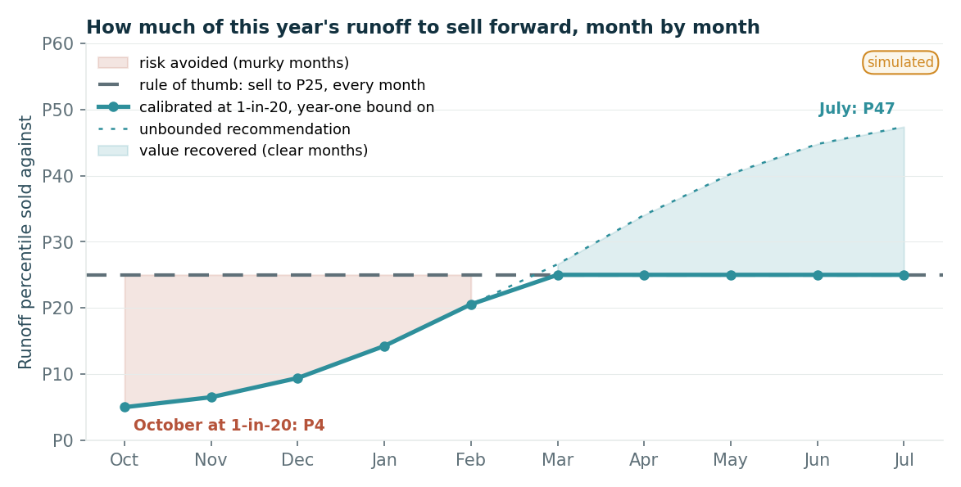Image resolution: width=961 pixels, height=487 pixels.
Task: Click the calibrated 1-in-20 legend line icon
Action: [113, 107]
